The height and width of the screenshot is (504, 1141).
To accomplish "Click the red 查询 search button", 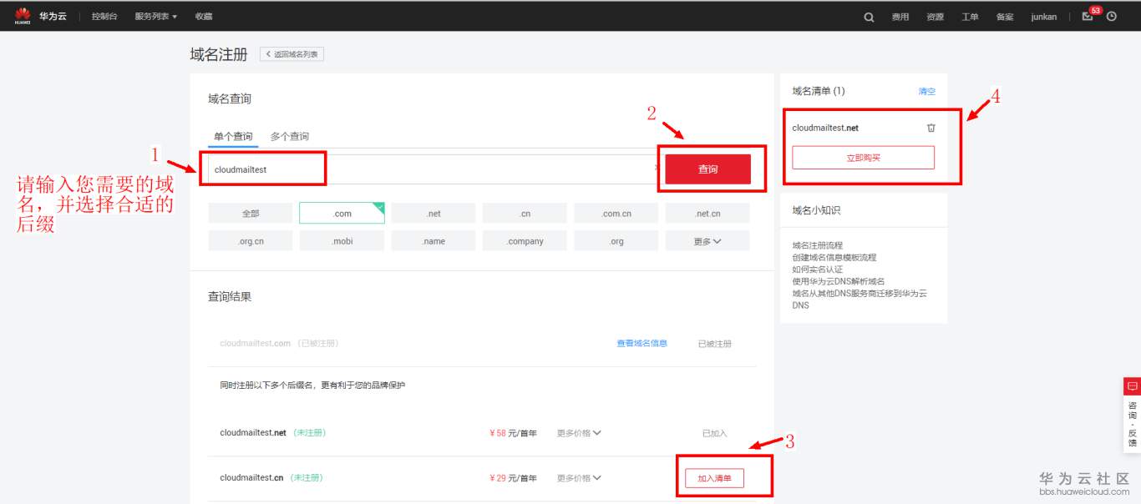I will [x=708, y=169].
